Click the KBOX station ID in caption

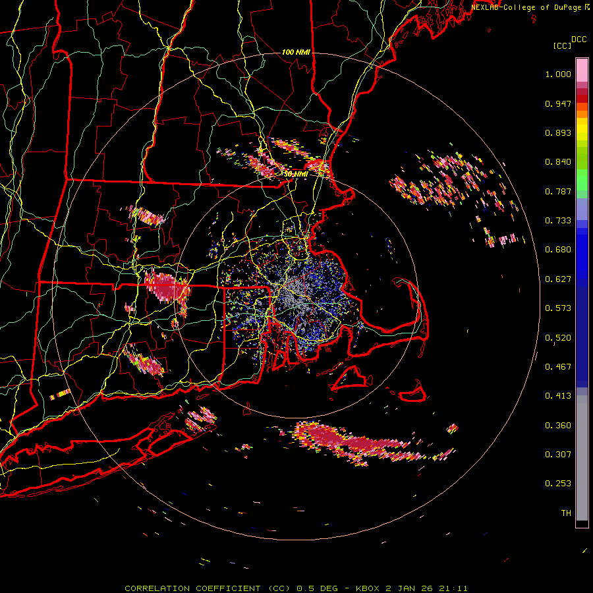(369, 588)
